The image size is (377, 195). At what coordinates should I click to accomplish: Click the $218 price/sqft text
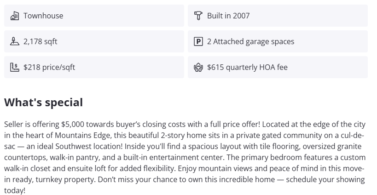pos(49,67)
